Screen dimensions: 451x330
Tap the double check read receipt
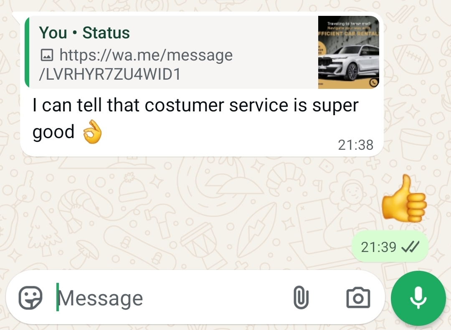[410, 247]
